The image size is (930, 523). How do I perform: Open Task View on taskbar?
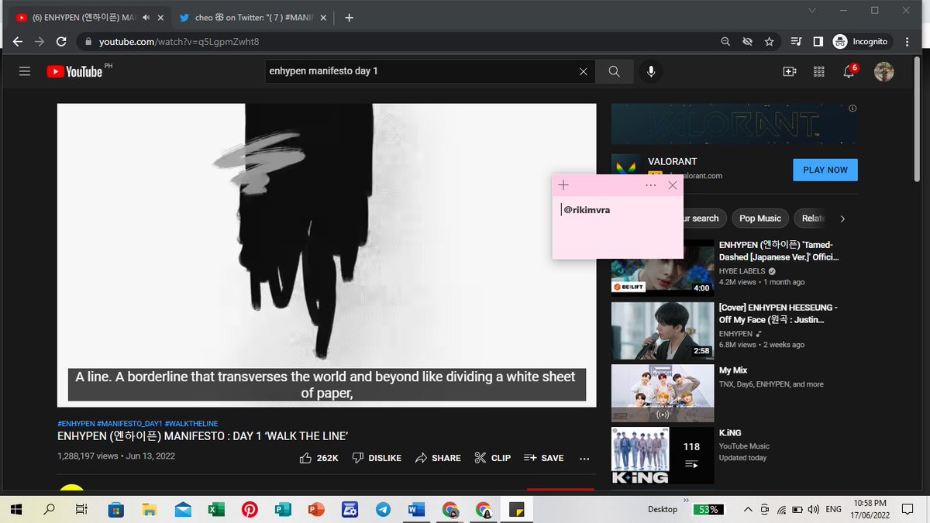(81, 509)
